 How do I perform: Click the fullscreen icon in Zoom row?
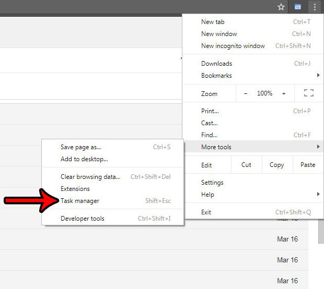(308, 93)
